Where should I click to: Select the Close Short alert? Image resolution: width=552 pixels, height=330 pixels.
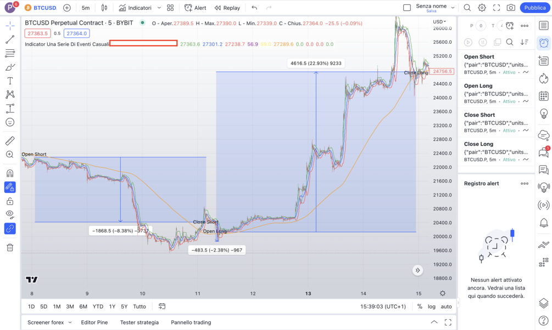(497, 123)
